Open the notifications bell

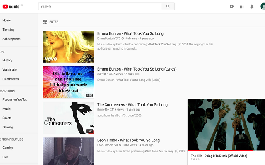tap(252, 7)
